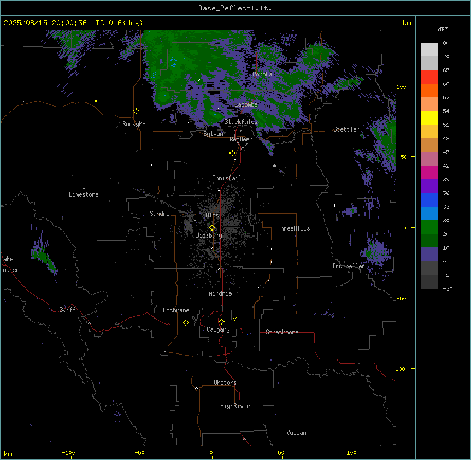
Task: Click the 100 km tick on right axis
Action: pos(402,86)
